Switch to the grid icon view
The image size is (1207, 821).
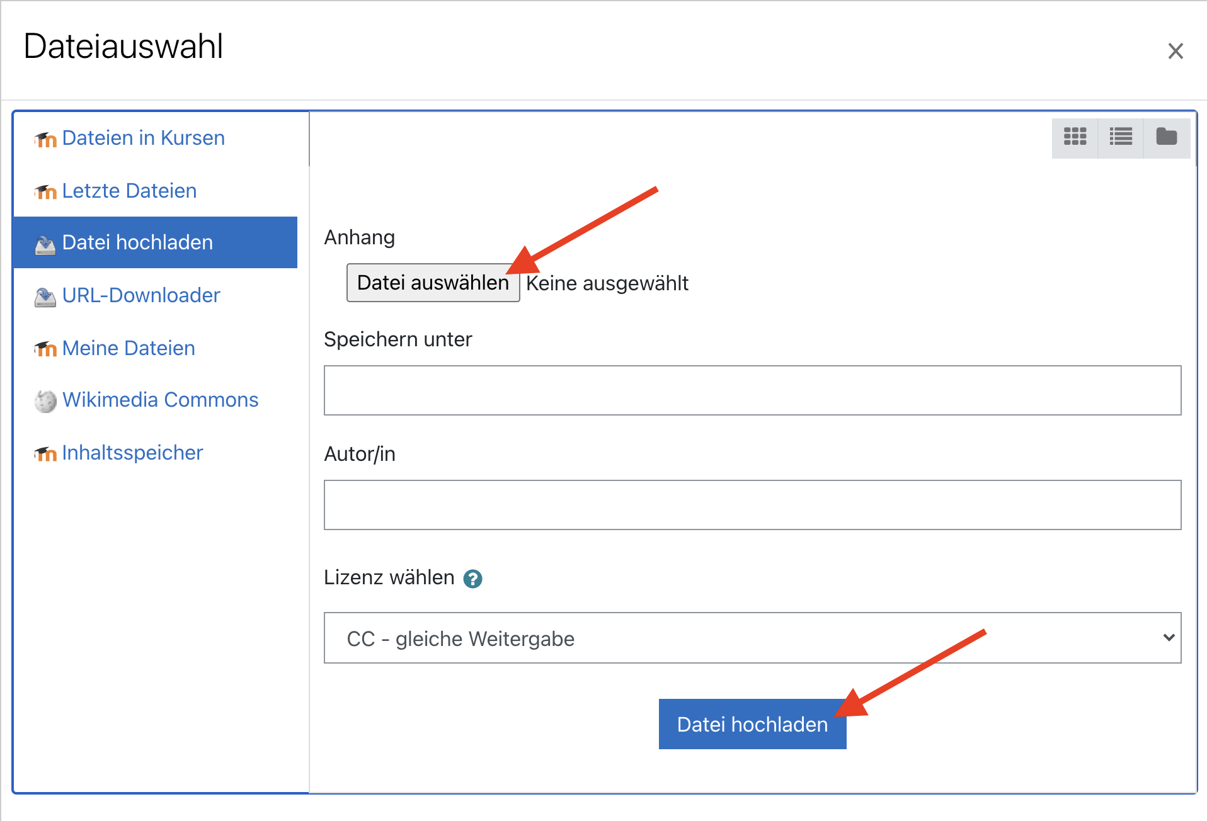(x=1075, y=137)
